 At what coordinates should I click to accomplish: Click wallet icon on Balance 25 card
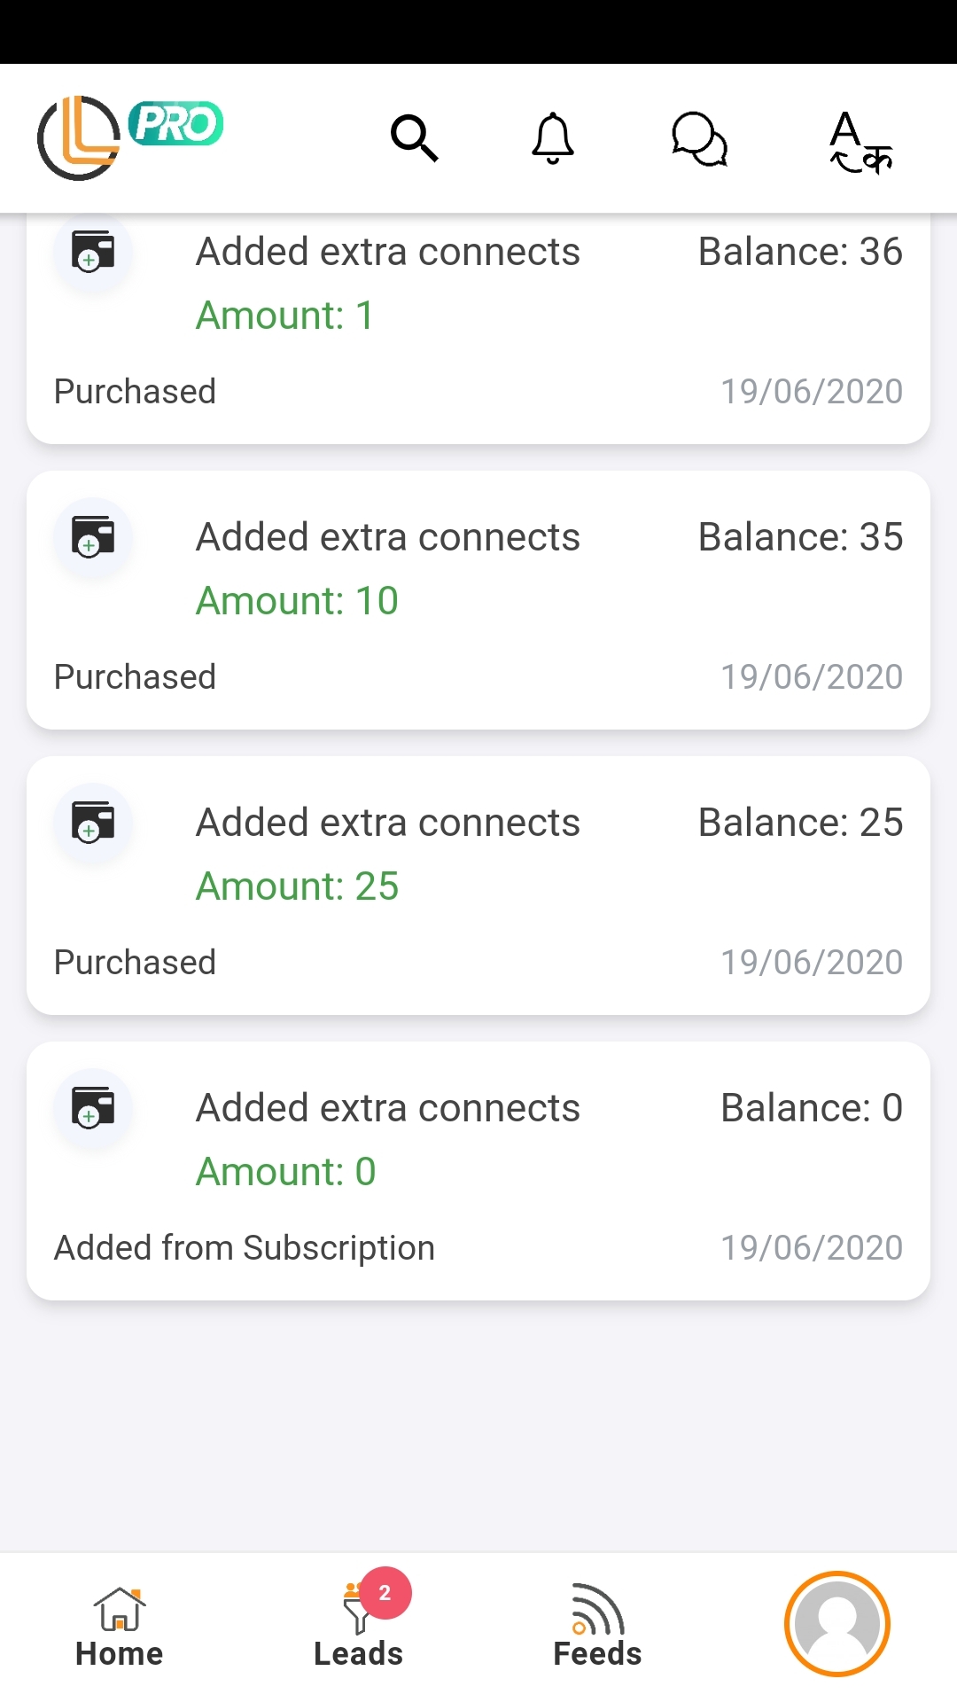click(93, 823)
